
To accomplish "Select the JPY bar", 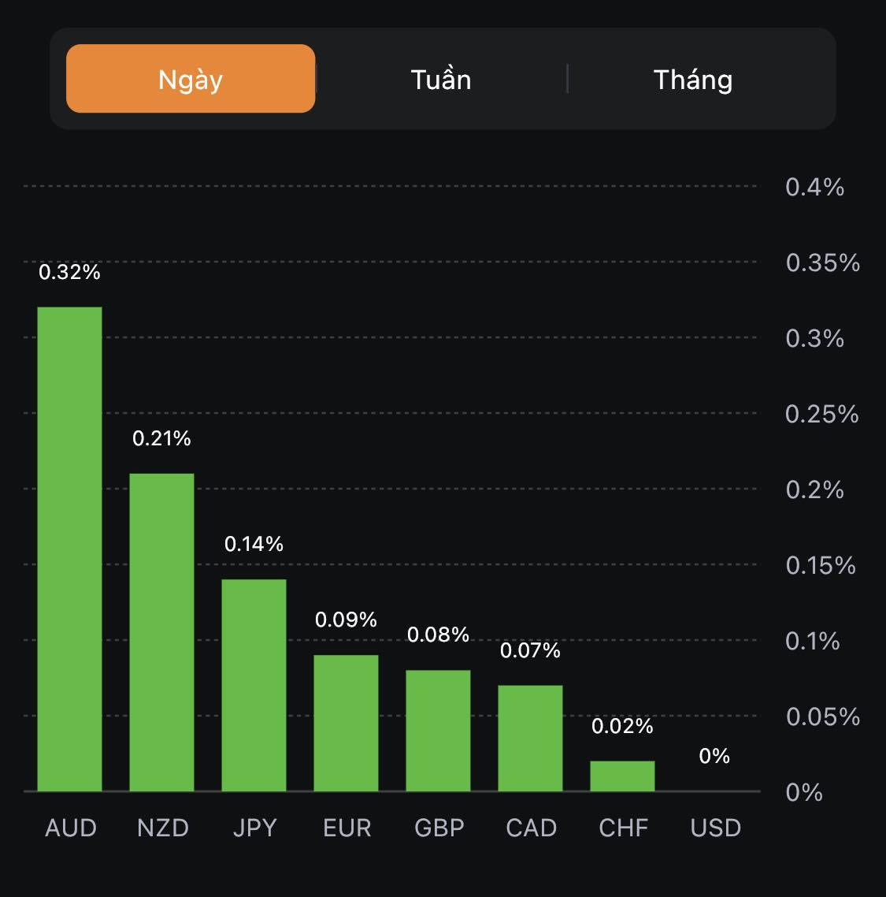I will coord(254,685).
